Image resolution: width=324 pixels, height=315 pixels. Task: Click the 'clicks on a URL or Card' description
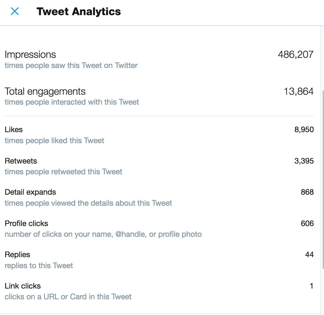[x=68, y=297]
